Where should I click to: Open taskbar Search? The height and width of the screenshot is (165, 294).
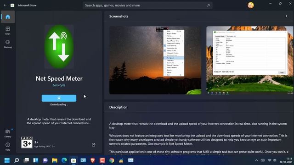(x=17, y=160)
